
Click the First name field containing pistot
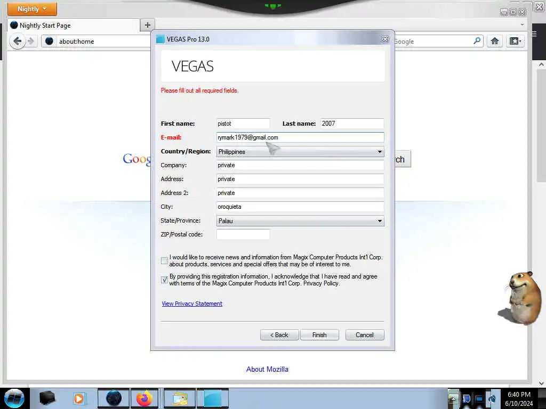coord(243,124)
